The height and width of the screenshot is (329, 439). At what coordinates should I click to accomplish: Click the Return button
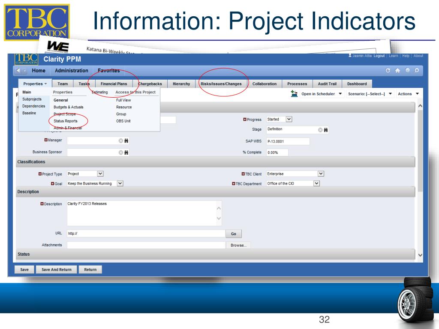point(90,269)
